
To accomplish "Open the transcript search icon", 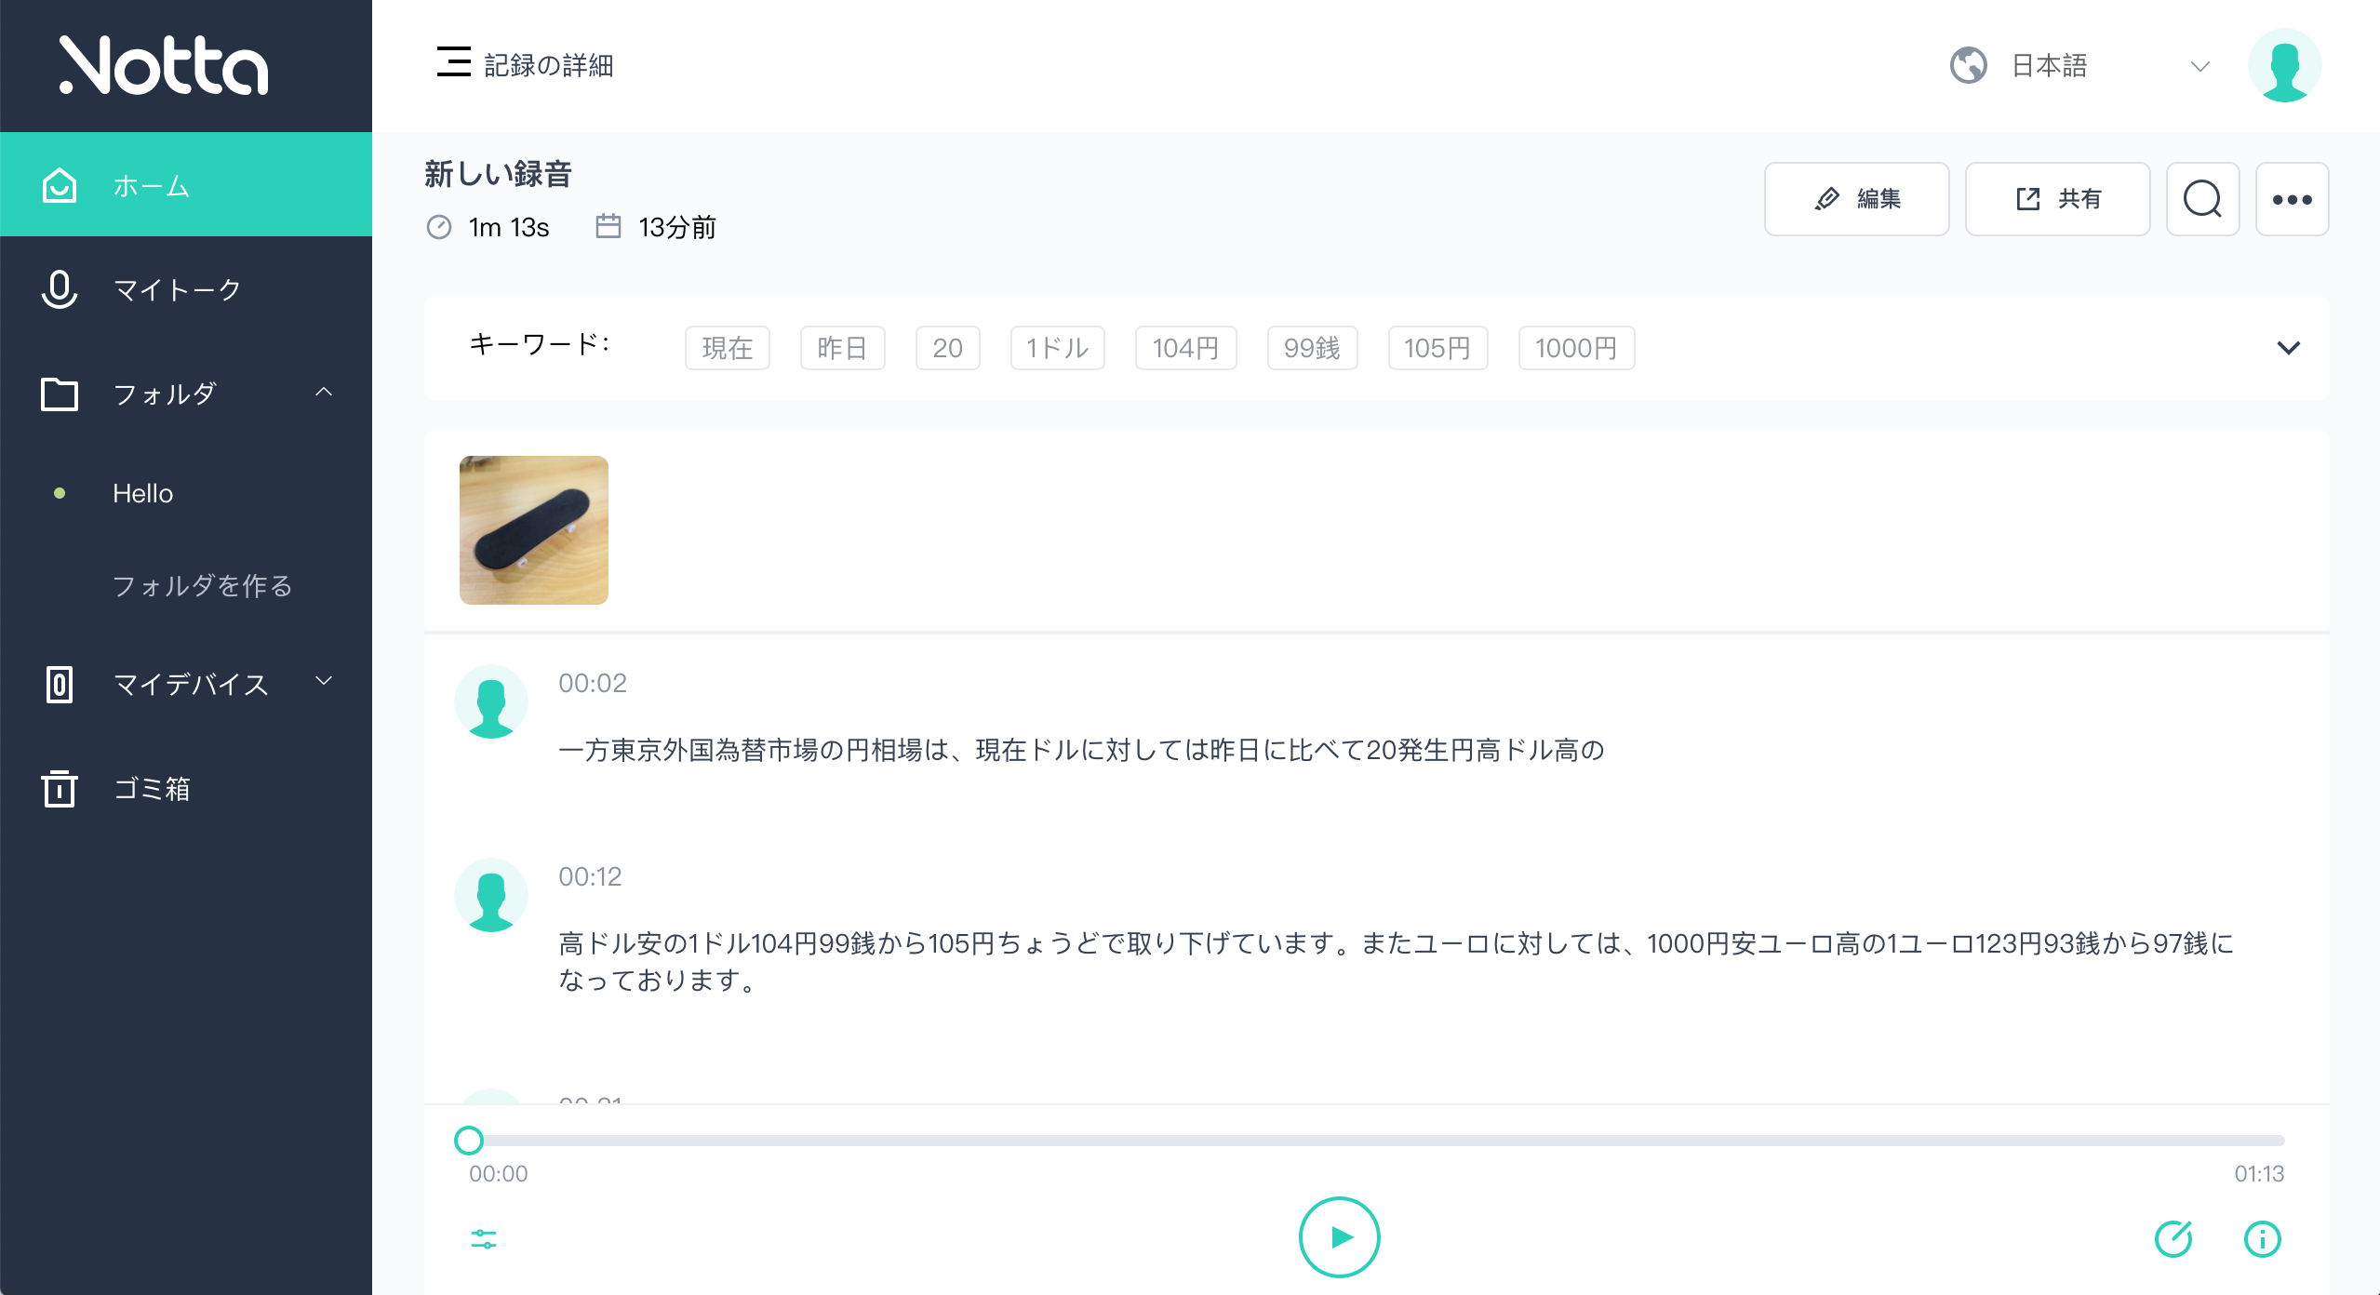I will (2202, 198).
